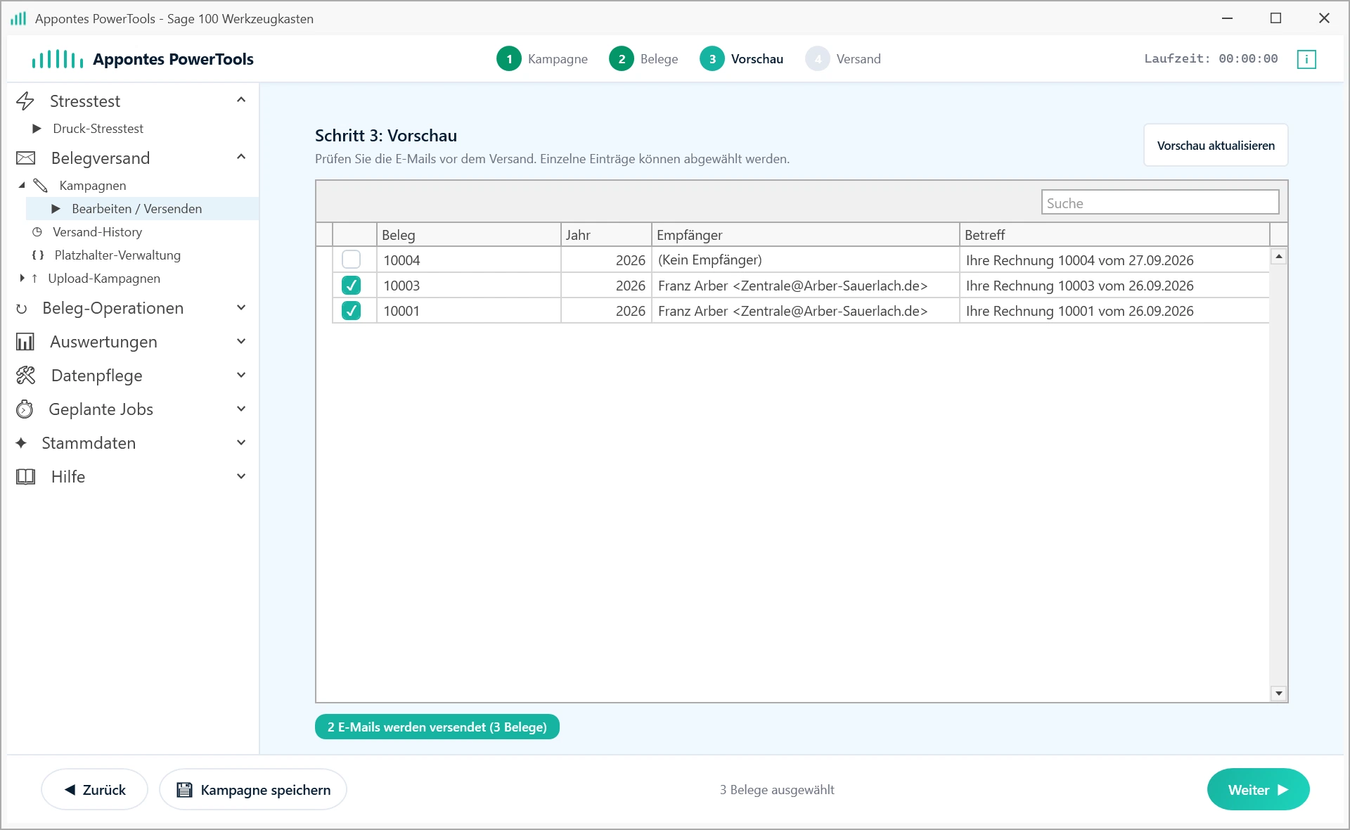Close the PowerTools window
Screen dimensions: 1350x830
(x=1324, y=18)
